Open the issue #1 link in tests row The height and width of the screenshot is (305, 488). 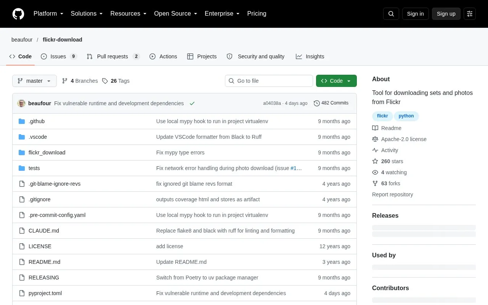point(296,168)
